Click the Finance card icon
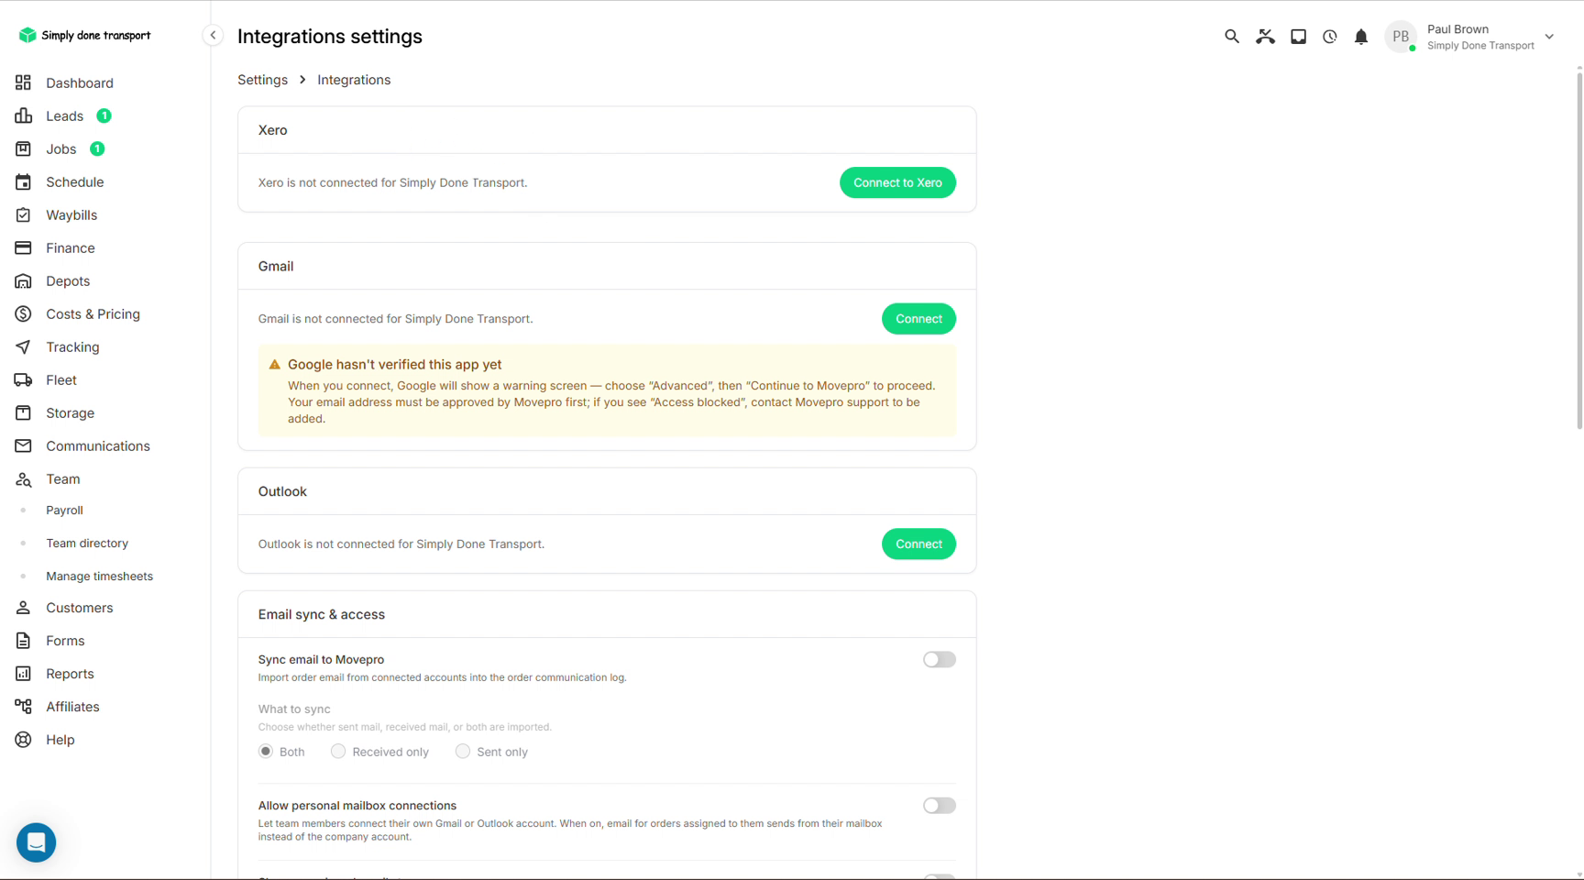The width and height of the screenshot is (1584, 880). click(x=23, y=247)
